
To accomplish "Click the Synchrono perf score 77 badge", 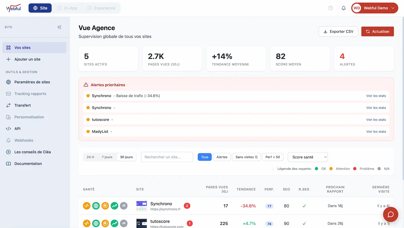I will coord(269,206).
